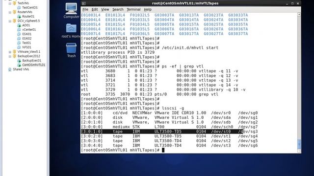Click the terminal scrollbar down arrow

pos(299,151)
